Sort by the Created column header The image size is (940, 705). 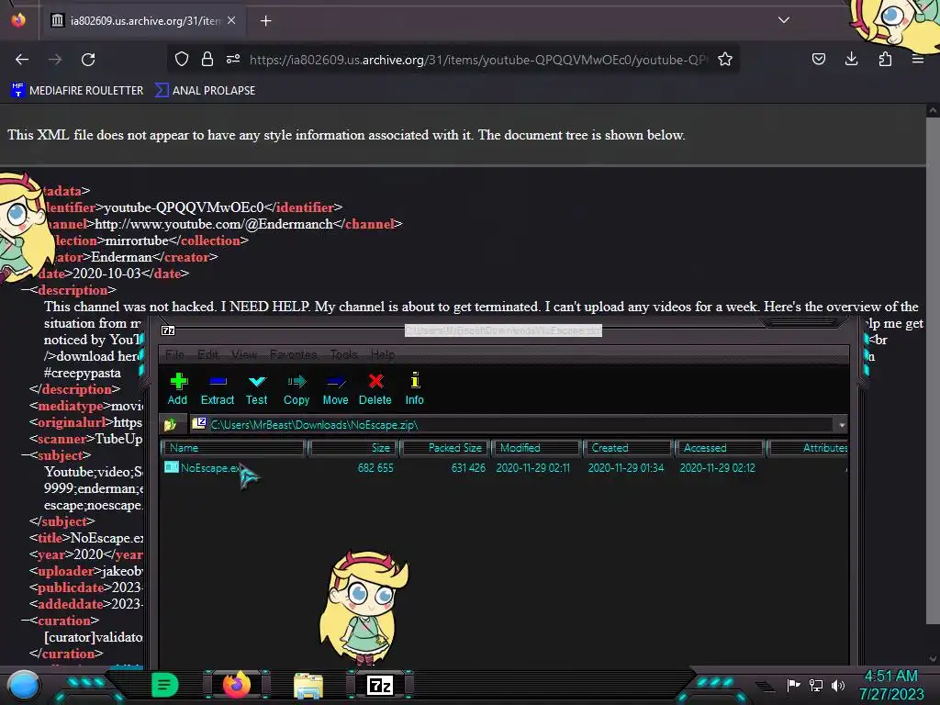pyautogui.click(x=629, y=448)
